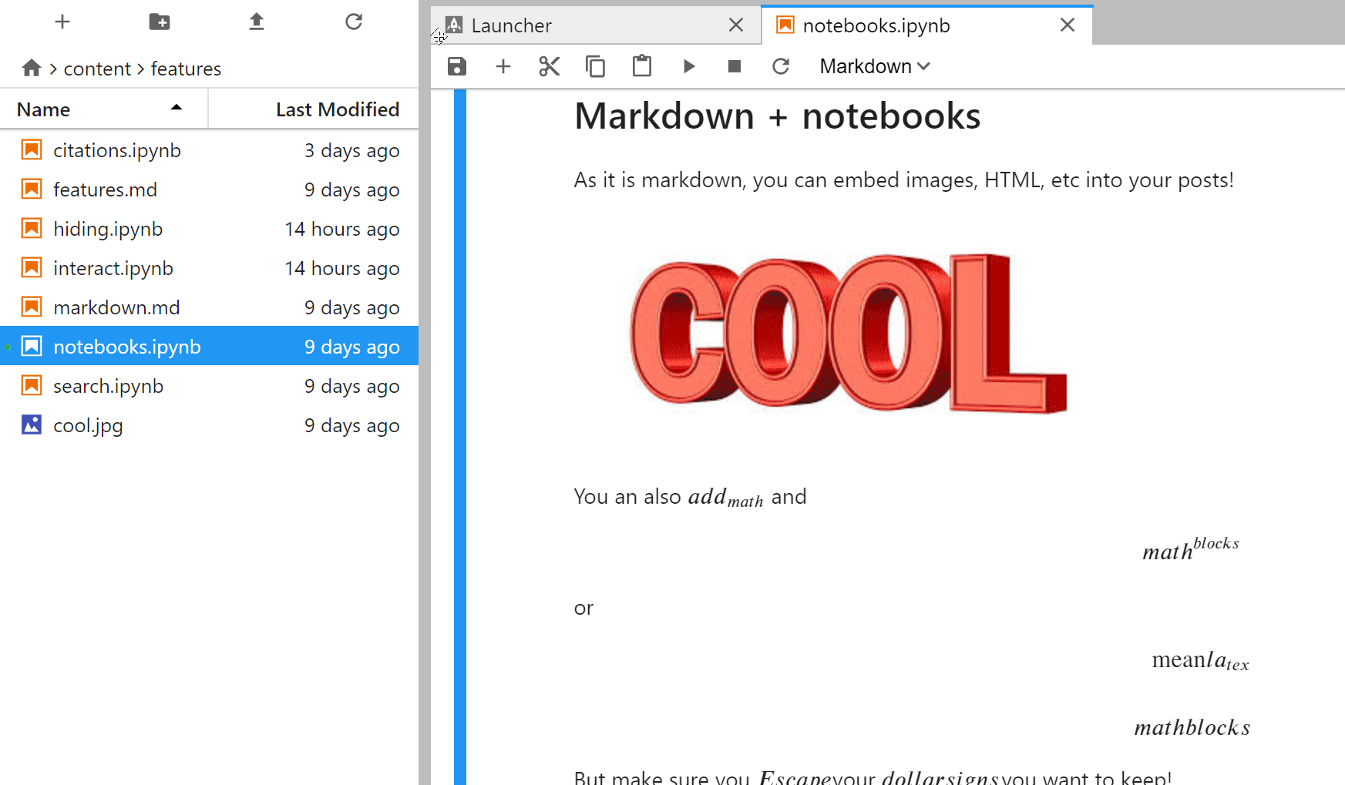Paste a cell from the clipboard
The width and height of the screenshot is (1345, 785).
point(642,66)
